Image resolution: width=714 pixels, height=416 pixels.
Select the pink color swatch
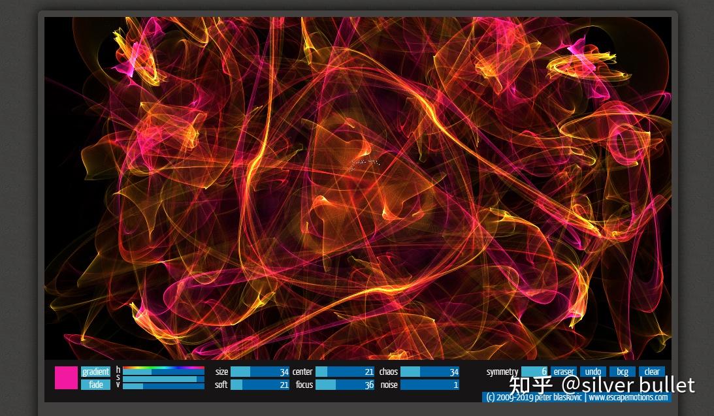(65, 378)
